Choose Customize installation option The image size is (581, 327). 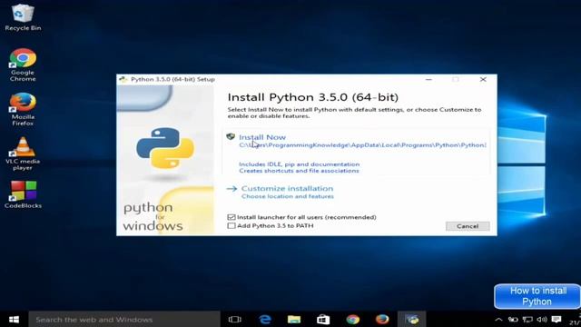[x=287, y=188]
